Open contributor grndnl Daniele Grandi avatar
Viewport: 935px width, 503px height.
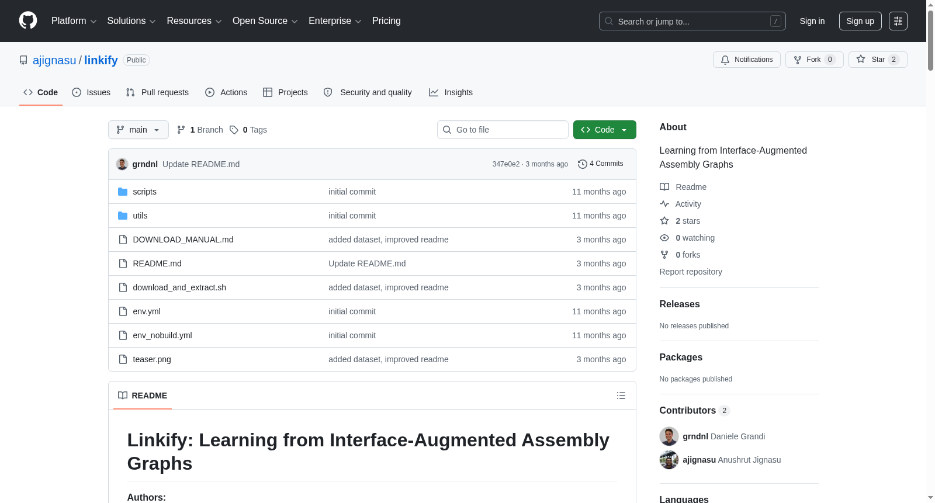pos(669,436)
